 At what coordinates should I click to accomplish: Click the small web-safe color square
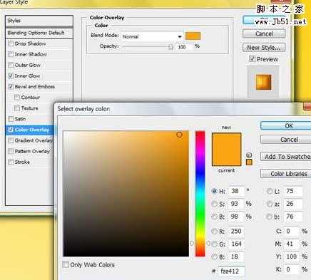[249, 162]
